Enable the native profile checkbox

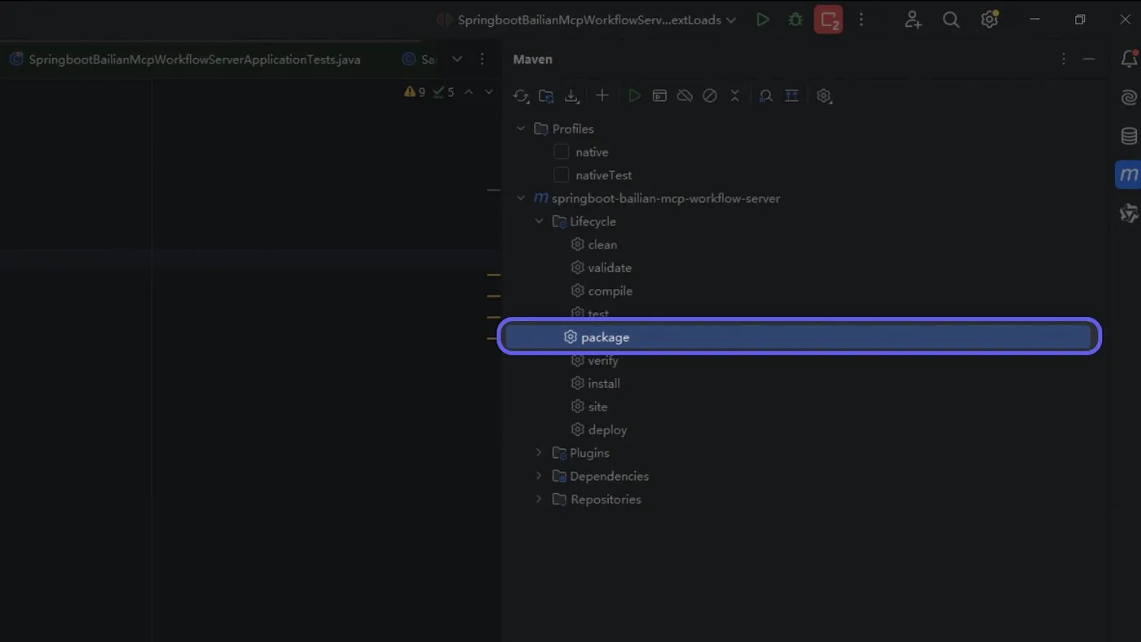pyautogui.click(x=561, y=152)
